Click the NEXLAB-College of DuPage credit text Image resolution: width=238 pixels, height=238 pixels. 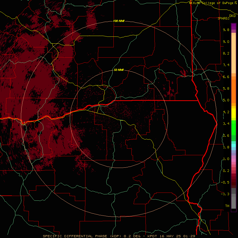click(x=211, y=3)
